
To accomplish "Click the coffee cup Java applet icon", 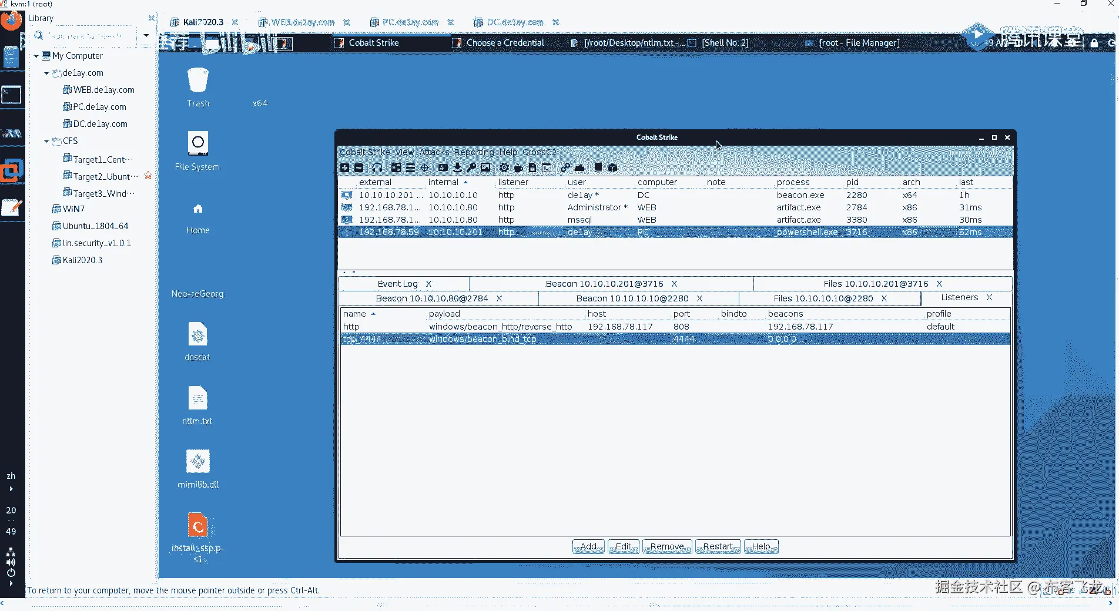I will (x=518, y=168).
